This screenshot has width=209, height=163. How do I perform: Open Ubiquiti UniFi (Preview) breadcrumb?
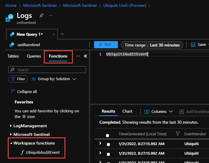[125, 5]
